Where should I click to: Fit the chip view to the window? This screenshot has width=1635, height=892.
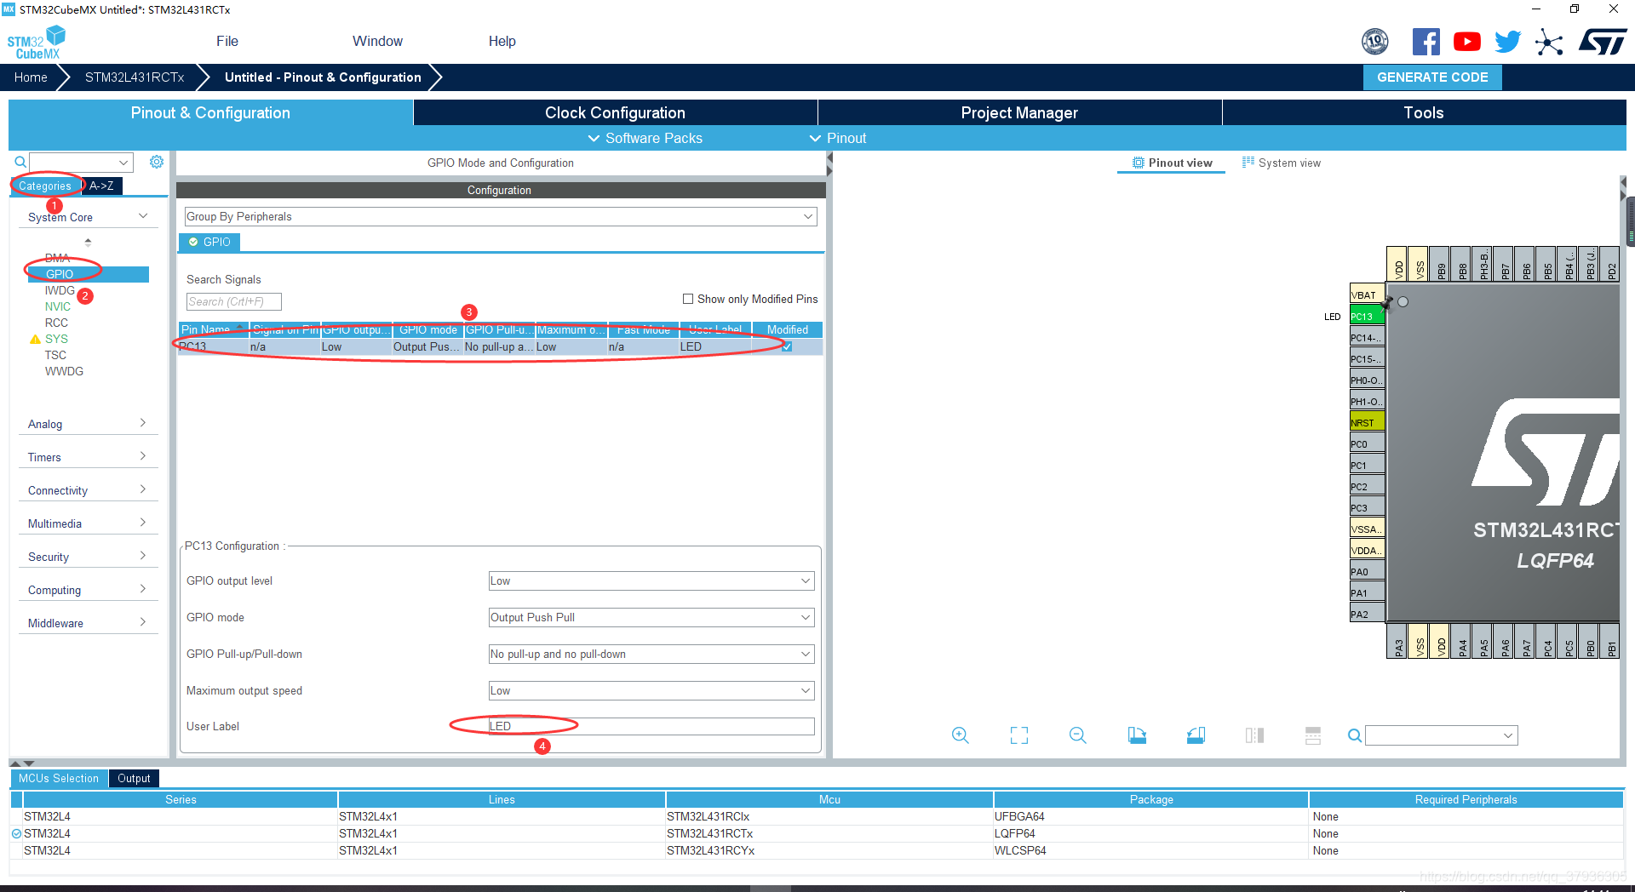(x=1019, y=735)
